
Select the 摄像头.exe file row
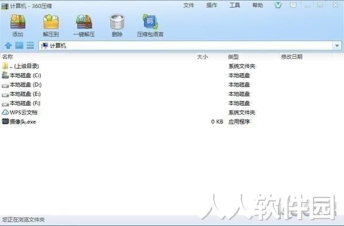(172, 121)
